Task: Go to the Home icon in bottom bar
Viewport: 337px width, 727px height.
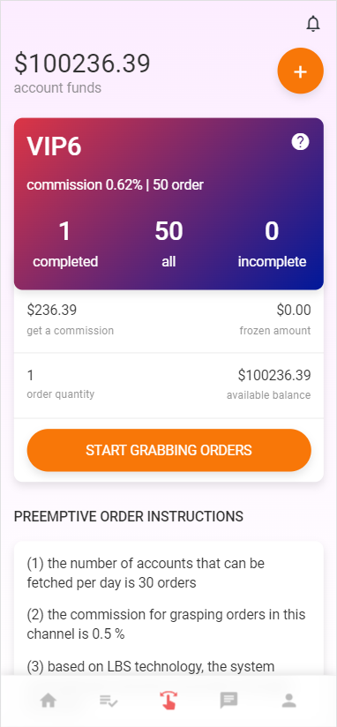Action: [49, 701]
